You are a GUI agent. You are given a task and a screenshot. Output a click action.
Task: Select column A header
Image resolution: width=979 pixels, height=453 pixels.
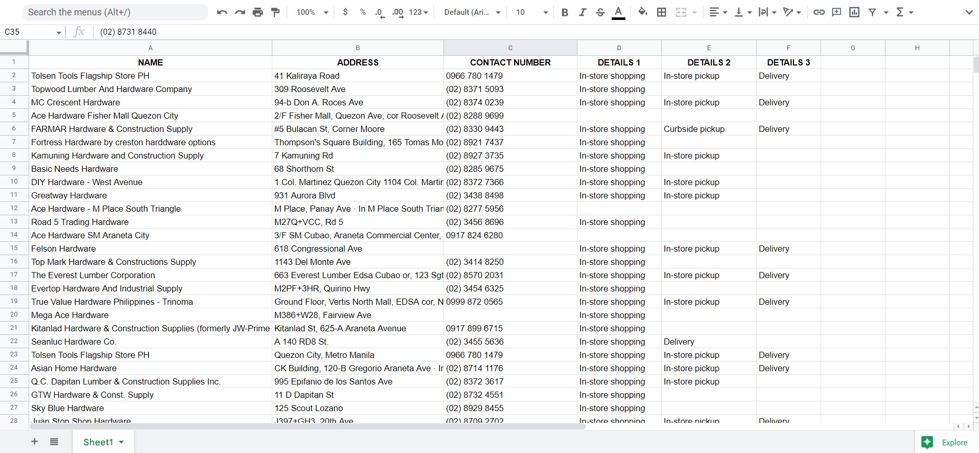(150, 48)
